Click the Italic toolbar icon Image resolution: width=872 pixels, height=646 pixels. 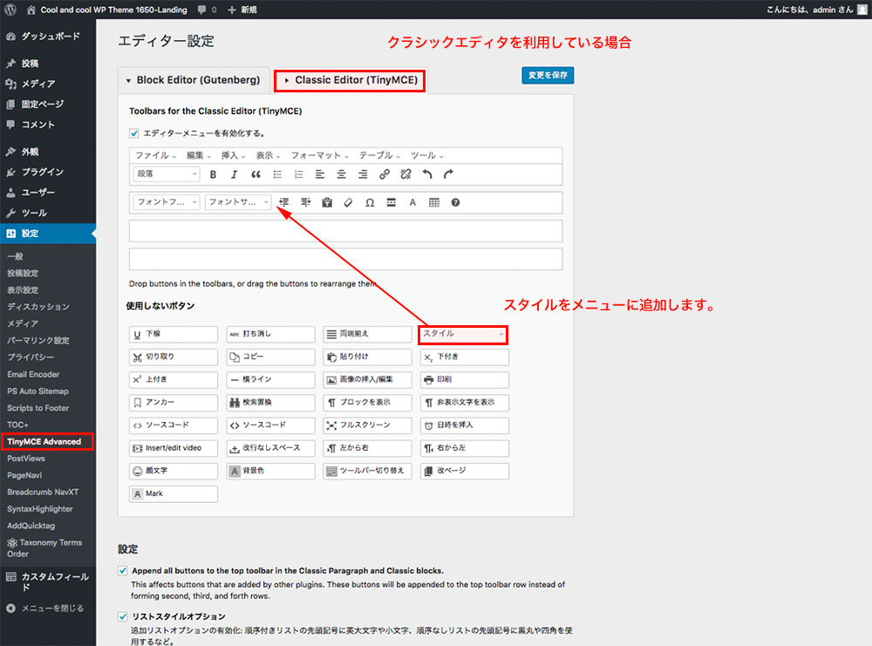234,174
